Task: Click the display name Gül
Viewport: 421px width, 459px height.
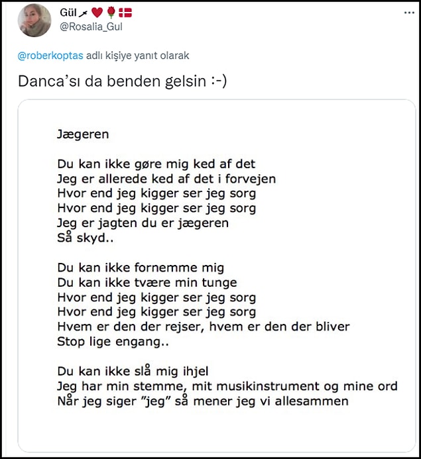Action: 68,13
